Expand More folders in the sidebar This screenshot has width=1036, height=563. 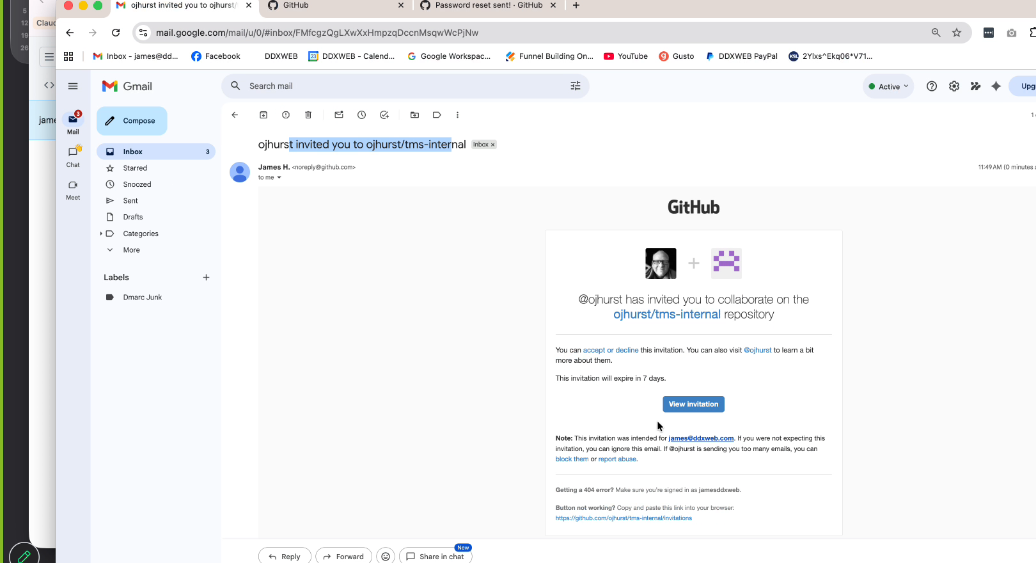click(131, 250)
